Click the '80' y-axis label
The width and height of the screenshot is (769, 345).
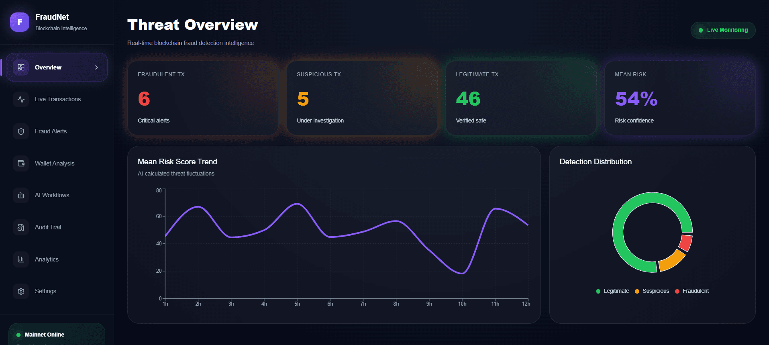point(159,190)
